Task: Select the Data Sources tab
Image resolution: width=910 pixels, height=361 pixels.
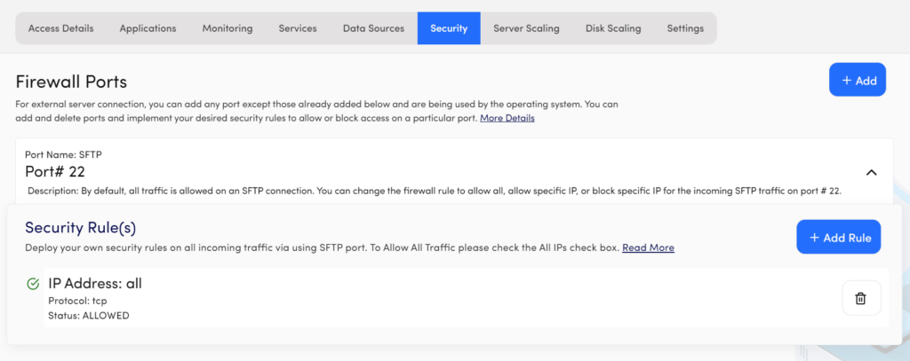Action: pos(374,27)
